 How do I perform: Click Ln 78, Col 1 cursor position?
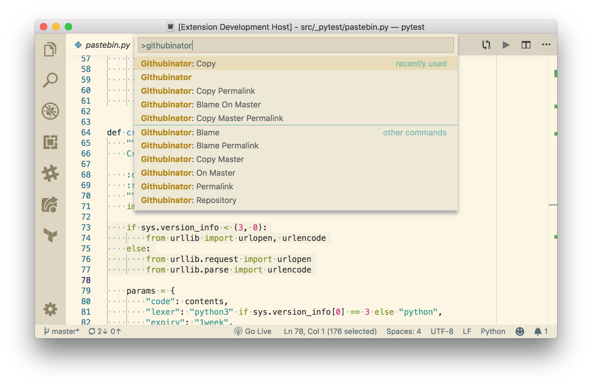click(x=330, y=332)
